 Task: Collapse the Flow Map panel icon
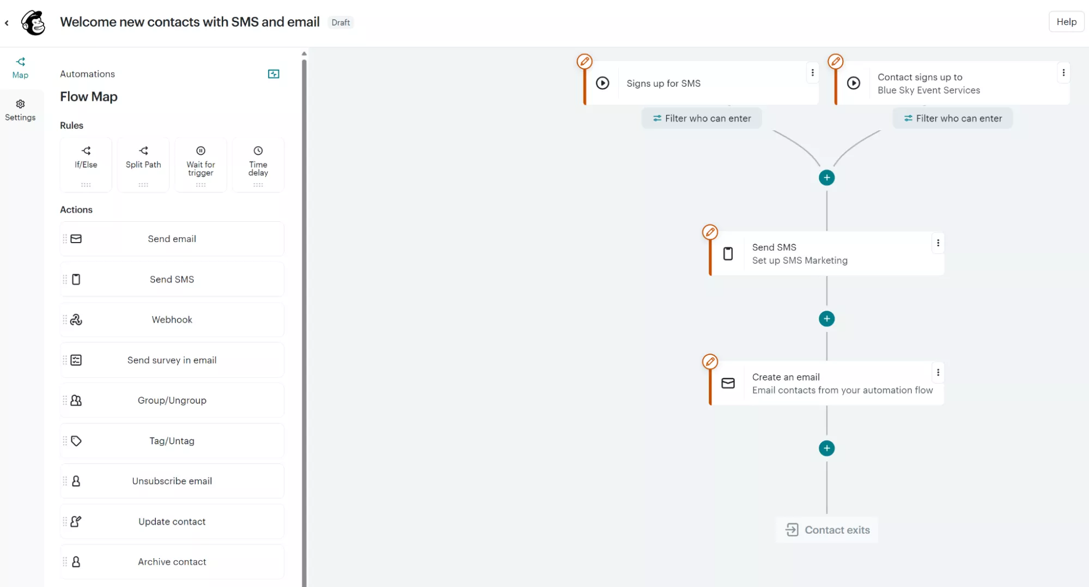click(x=273, y=74)
